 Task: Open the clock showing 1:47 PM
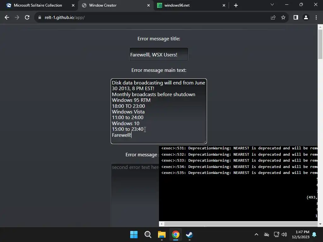tap(301, 234)
